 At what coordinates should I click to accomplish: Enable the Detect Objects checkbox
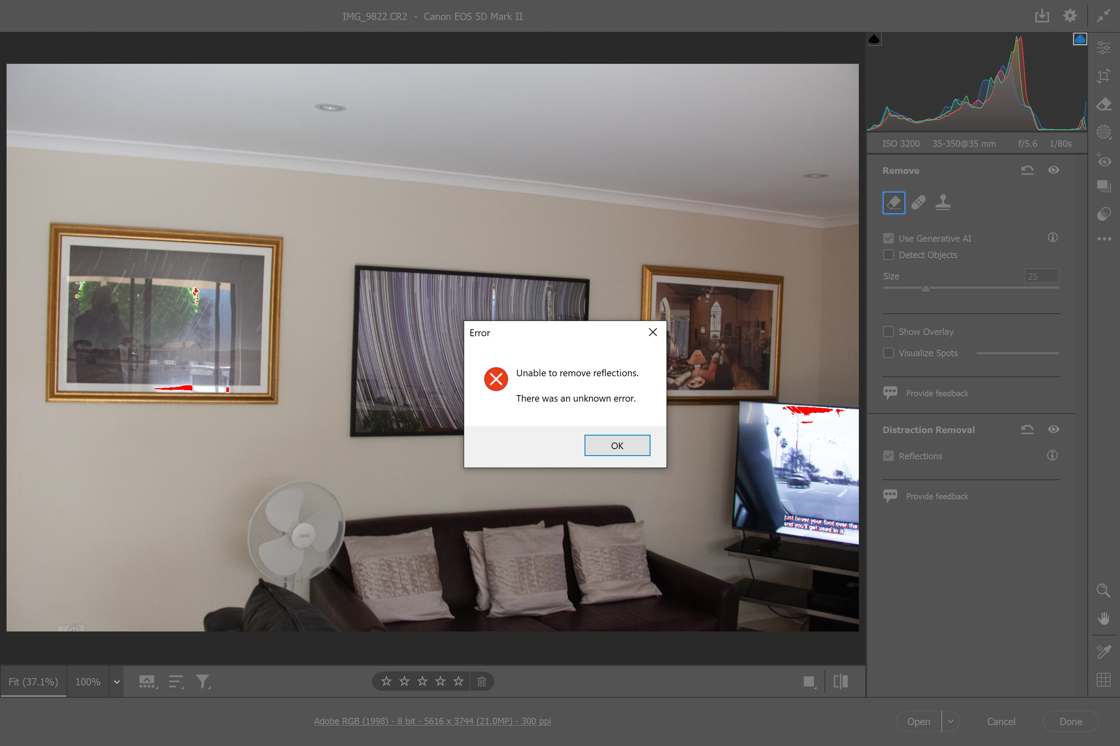coord(888,255)
